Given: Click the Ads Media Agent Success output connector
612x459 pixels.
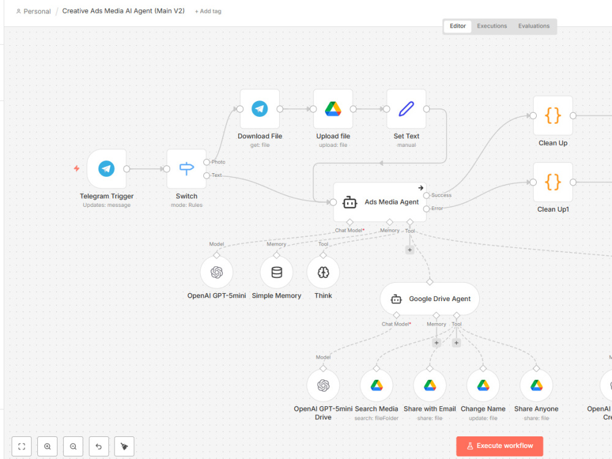Looking at the screenshot, I should tap(426, 195).
